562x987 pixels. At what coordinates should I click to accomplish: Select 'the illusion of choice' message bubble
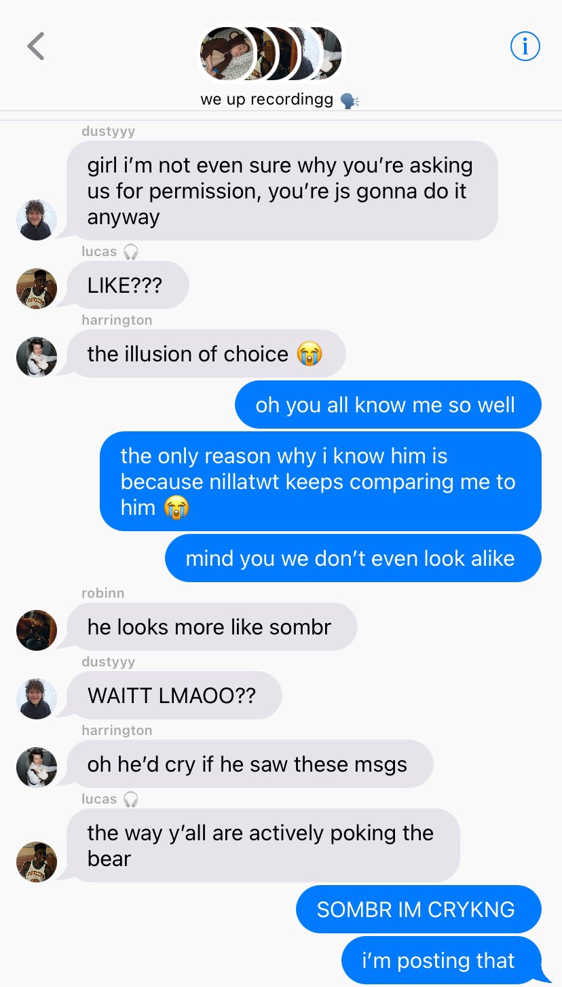tap(206, 354)
